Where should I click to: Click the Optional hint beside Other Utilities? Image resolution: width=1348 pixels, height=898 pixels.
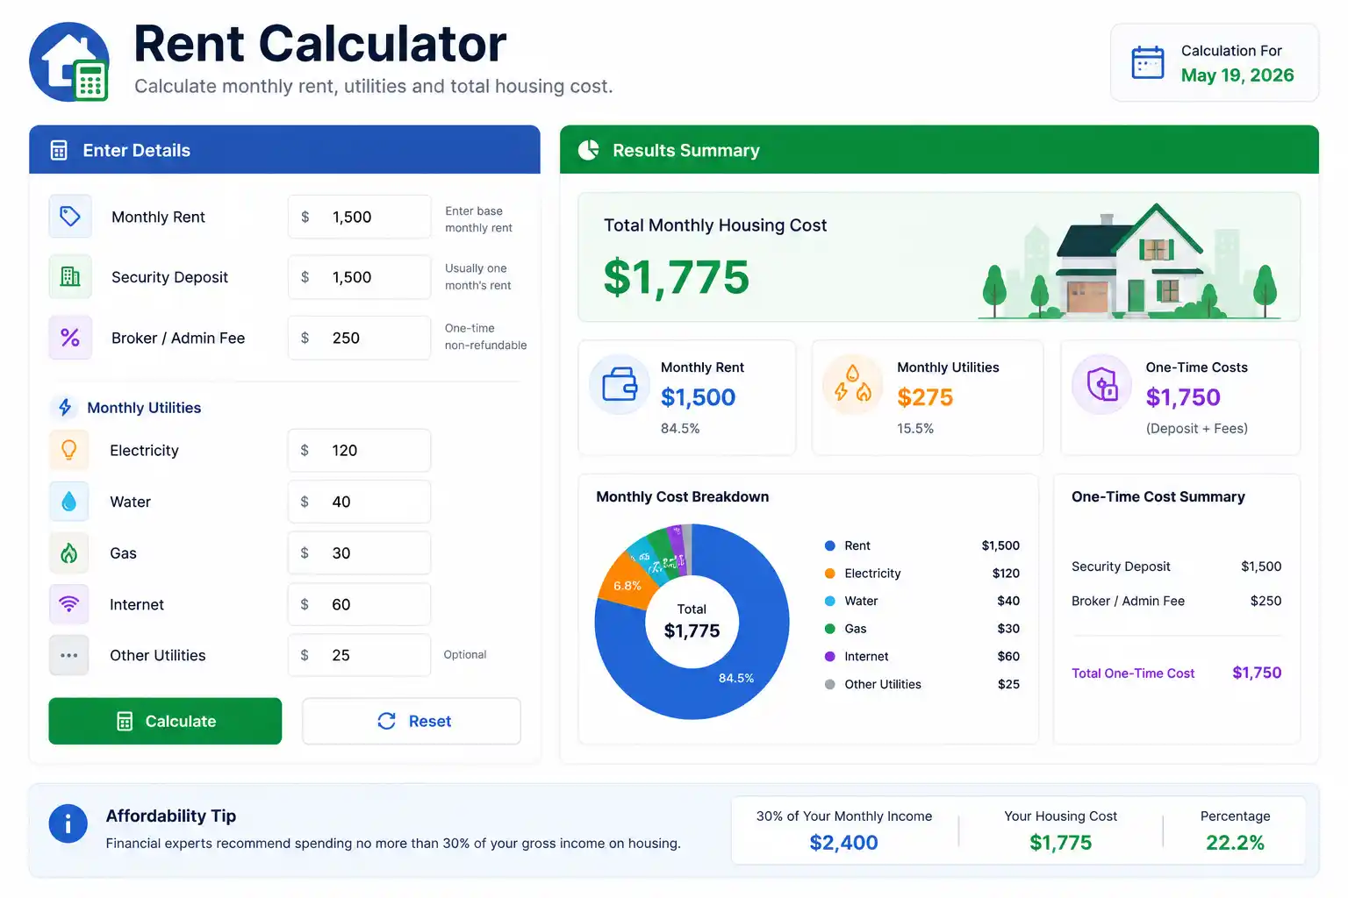click(x=465, y=655)
